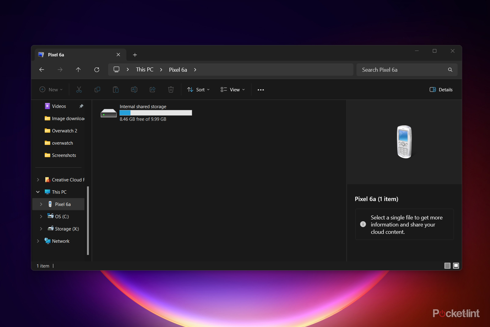The height and width of the screenshot is (327, 490).
Task: Expand the Storage (X:) drive node
Action: point(41,229)
